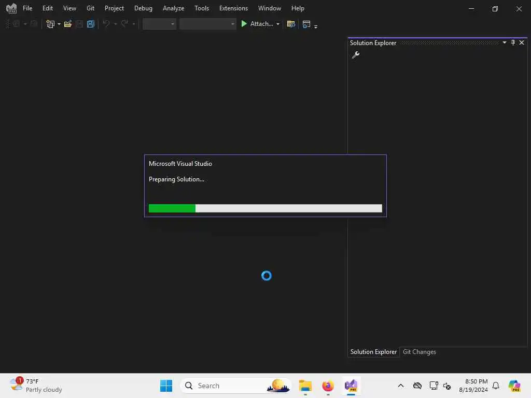Open the File menu

(x=27, y=8)
